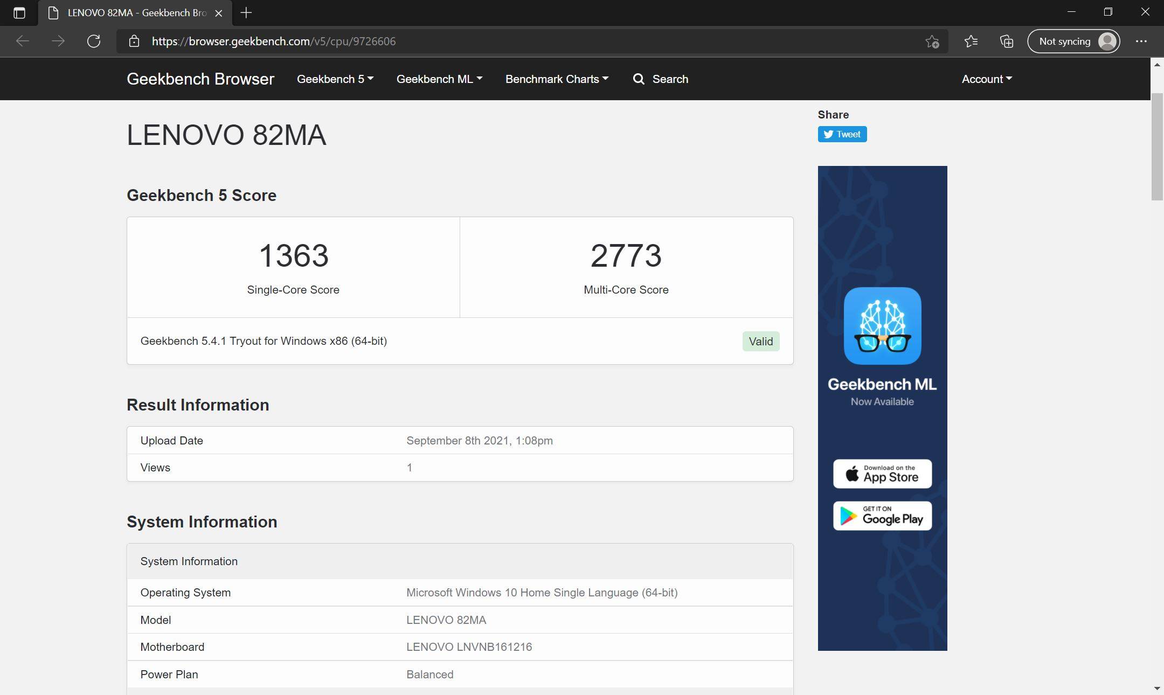Expand the Geekbench 5 dropdown menu
1164x695 pixels.
[335, 79]
